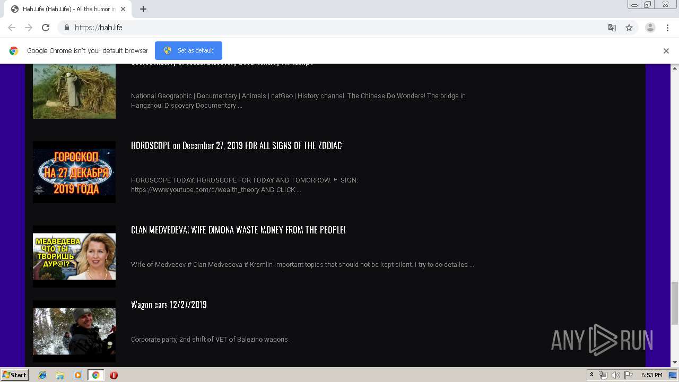The height and width of the screenshot is (382, 679).
Task: Click the haystack documentary thumbnail
Action: click(74, 91)
